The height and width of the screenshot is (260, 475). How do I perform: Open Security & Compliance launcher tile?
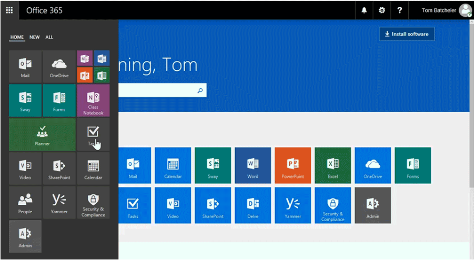pos(93,203)
